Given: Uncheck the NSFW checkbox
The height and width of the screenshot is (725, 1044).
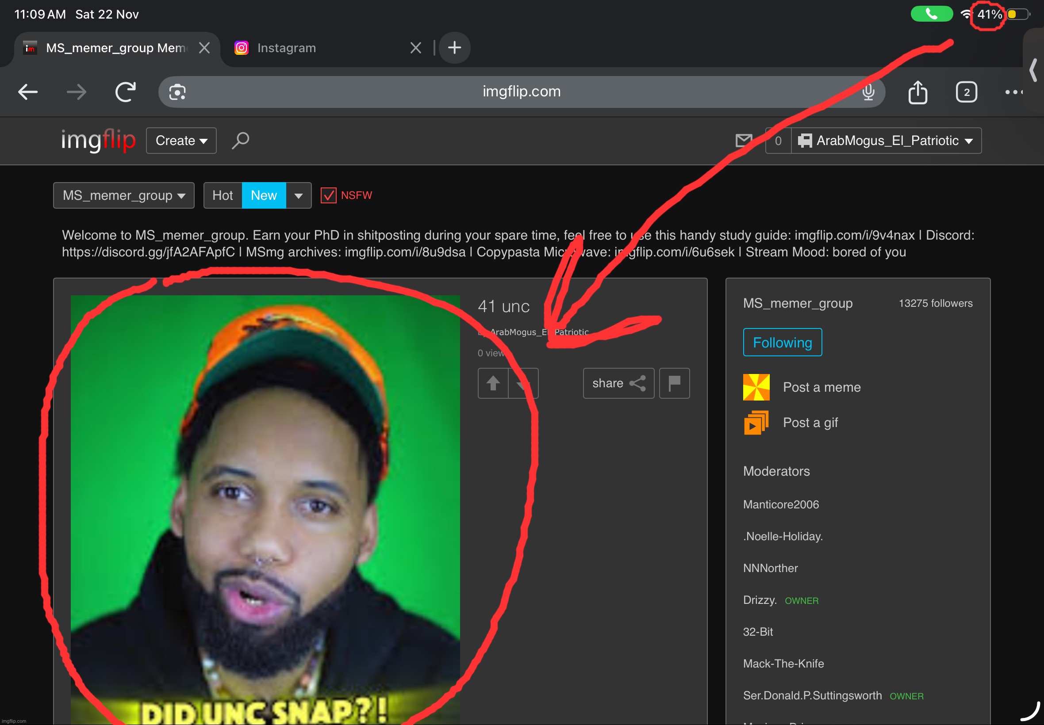Looking at the screenshot, I should pos(328,195).
